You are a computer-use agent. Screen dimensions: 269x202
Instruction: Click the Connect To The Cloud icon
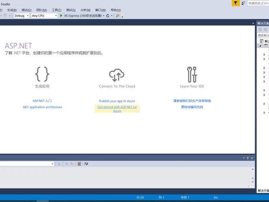117,75
